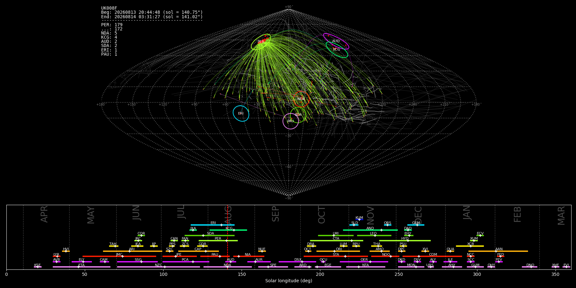Select the KCG green radiant ellipse

(x=337, y=50)
